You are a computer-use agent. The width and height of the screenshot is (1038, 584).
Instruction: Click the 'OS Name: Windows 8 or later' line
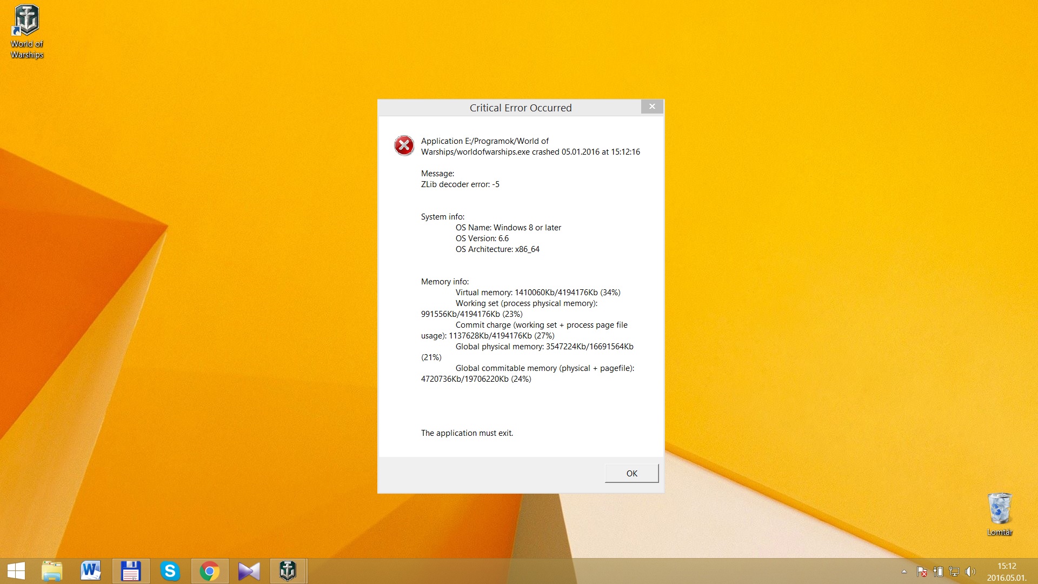click(508, 228)
